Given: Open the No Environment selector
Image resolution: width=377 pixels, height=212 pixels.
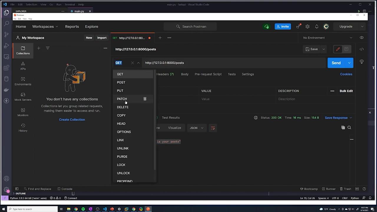Looking at the screenshot, I should [328, 38].
